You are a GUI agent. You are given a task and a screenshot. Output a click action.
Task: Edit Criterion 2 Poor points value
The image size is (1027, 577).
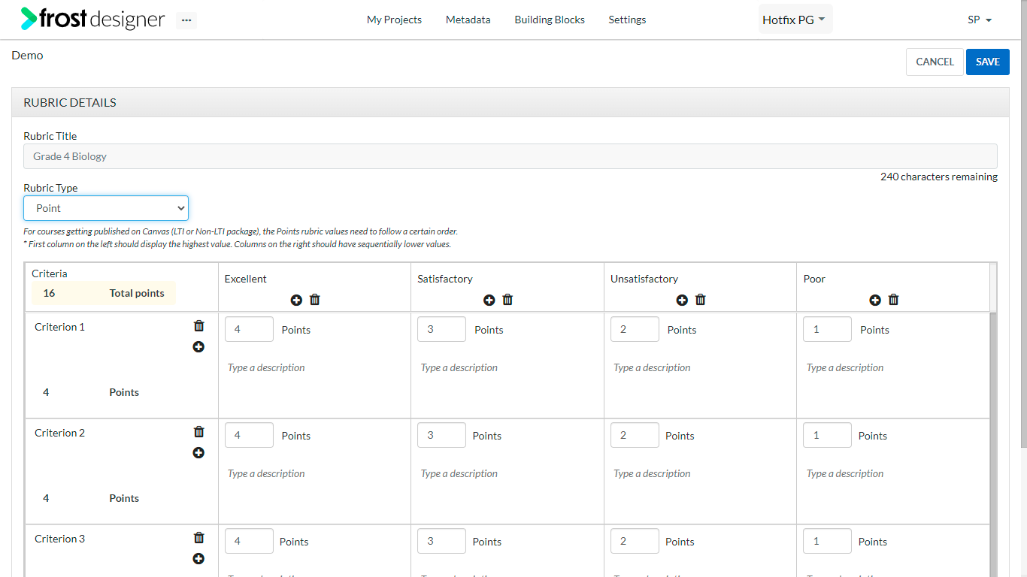pos(827,435)
